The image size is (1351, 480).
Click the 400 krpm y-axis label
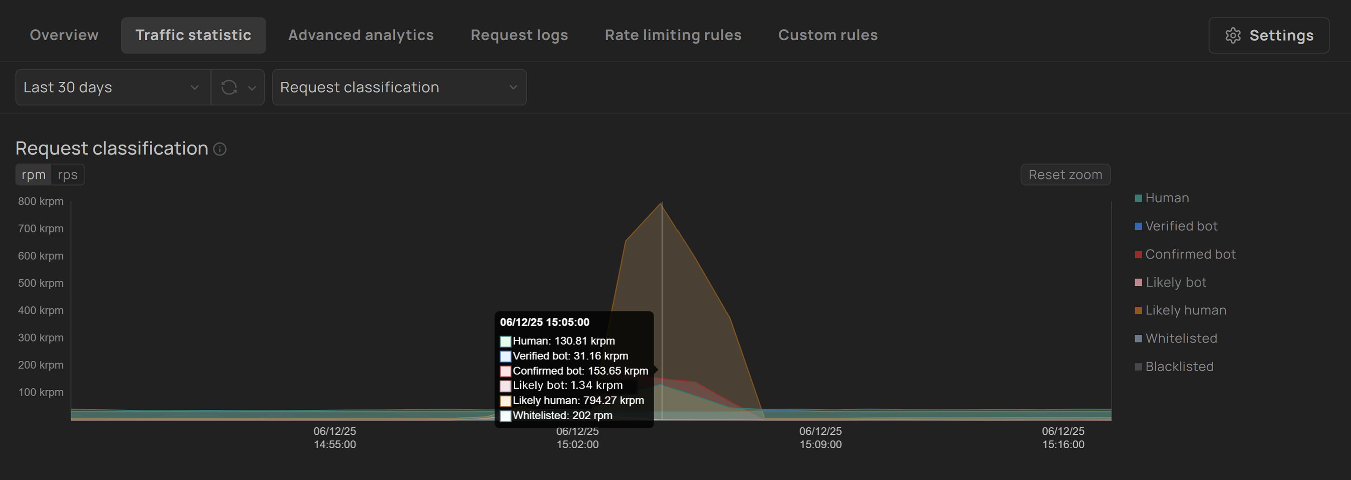coord(41,310)
